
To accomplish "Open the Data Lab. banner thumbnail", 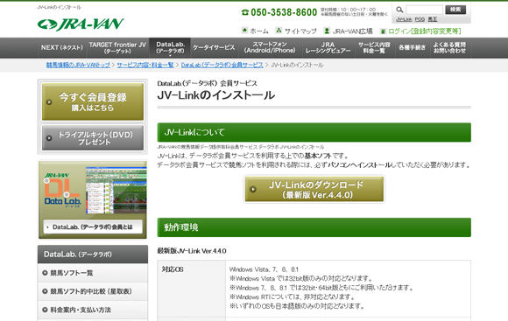I will pos(93,199).
